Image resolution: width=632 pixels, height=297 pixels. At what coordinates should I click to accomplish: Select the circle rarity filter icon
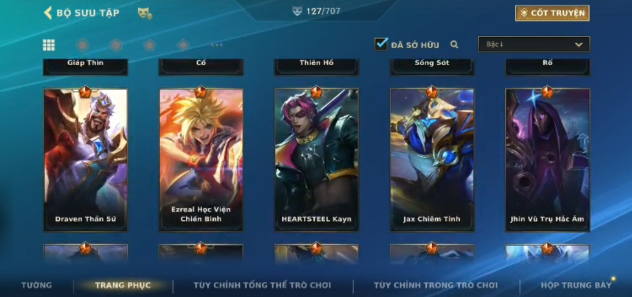pos(82,44)
